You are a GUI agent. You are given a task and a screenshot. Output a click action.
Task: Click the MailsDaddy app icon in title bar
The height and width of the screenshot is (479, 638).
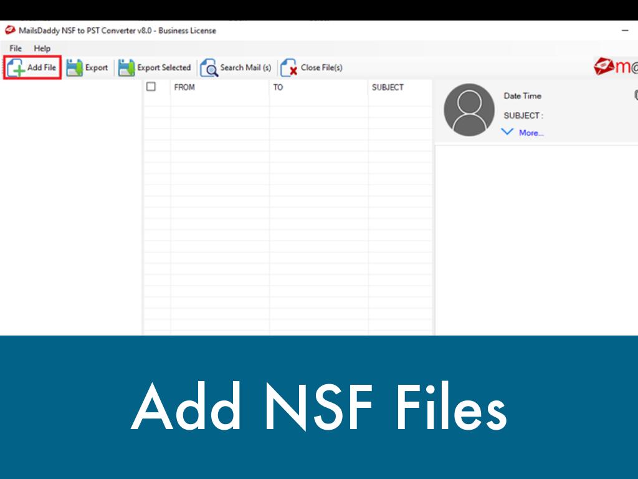point(10,31)
